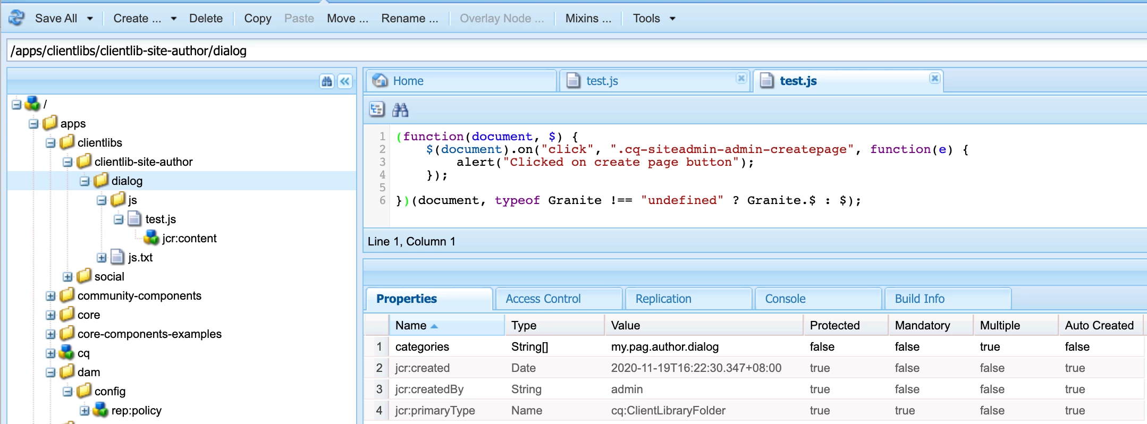Click the show-in-tree icon in editor toolbar
The width and height of the screenshot is (1147, 424).
click(377, 109)
